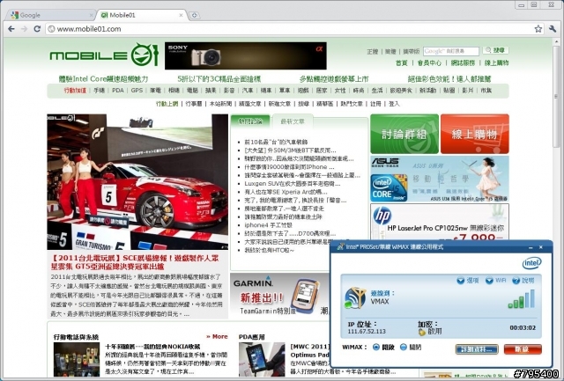
Task: Click the Google custom search field
Action: coord(450,51)
